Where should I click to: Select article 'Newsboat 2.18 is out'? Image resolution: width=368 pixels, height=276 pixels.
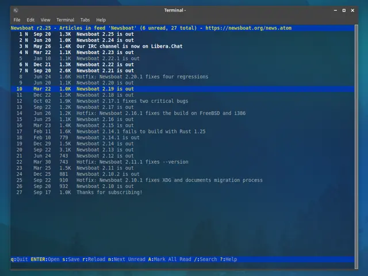tap(105, 95)
